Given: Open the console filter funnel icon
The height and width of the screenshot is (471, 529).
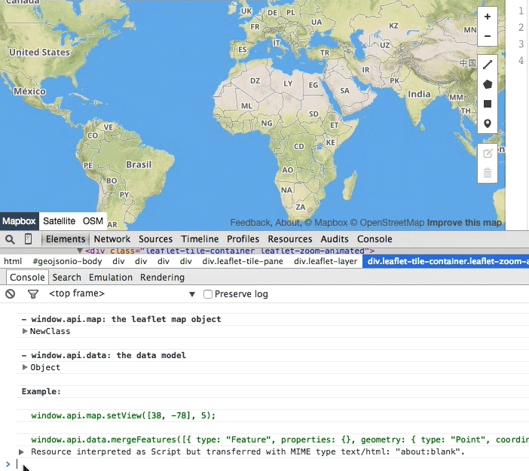Looking at the screenshot, I should pyautogui.click(x=33, y=294).
